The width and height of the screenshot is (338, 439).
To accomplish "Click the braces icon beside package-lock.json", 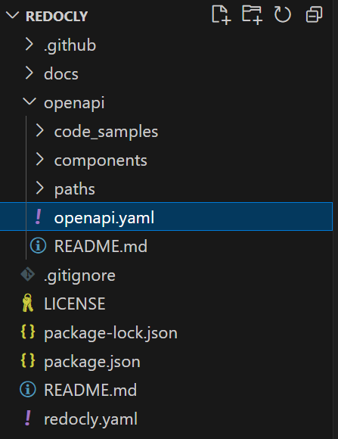I will (28, 332).
